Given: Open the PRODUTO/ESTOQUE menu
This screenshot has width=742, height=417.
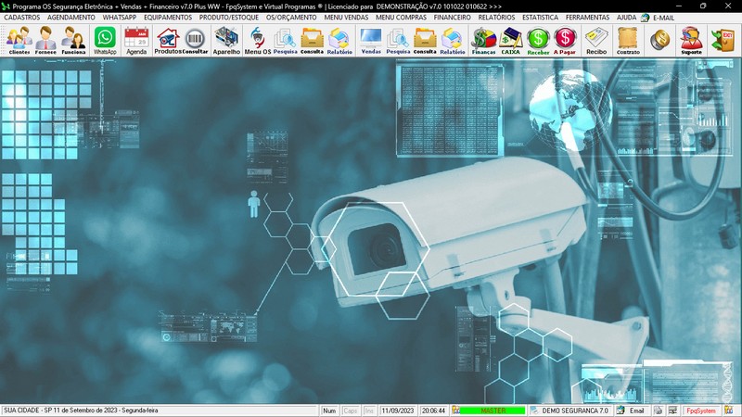Looking at the screenshot, I should coord(228,18).
